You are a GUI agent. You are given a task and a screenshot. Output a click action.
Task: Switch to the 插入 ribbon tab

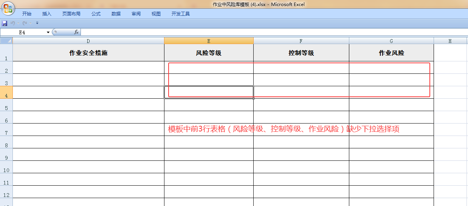[x=47, y=14]
